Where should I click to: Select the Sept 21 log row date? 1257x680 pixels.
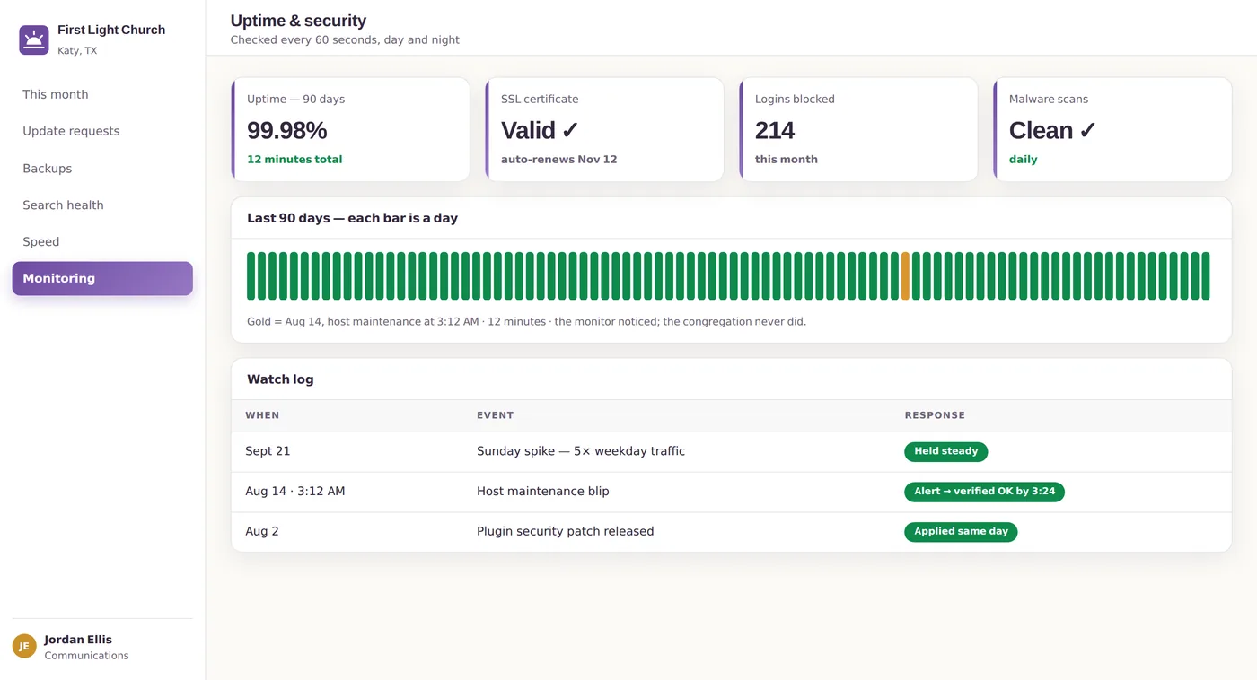coord(268,451)
